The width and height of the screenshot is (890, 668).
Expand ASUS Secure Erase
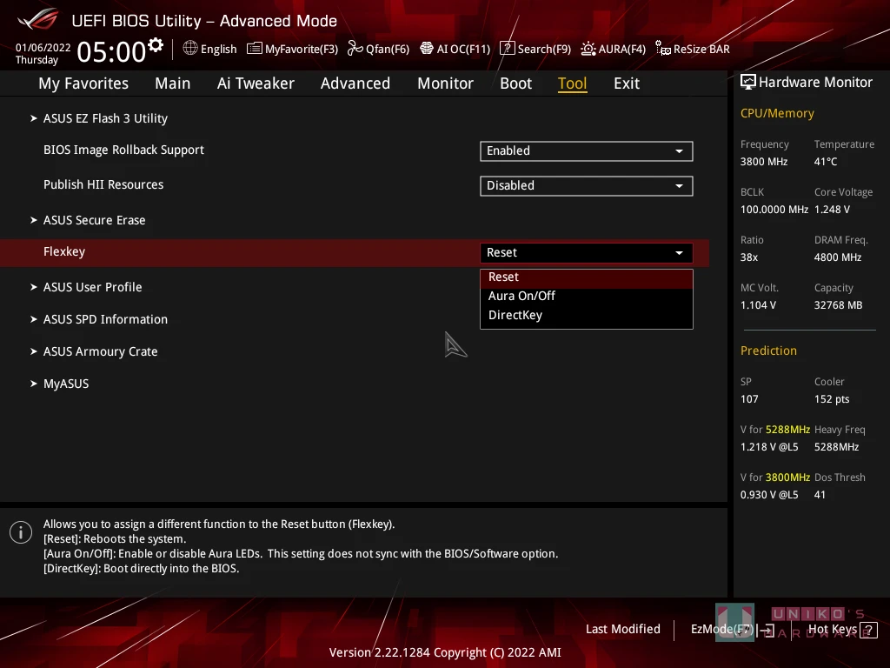(94, 220)
